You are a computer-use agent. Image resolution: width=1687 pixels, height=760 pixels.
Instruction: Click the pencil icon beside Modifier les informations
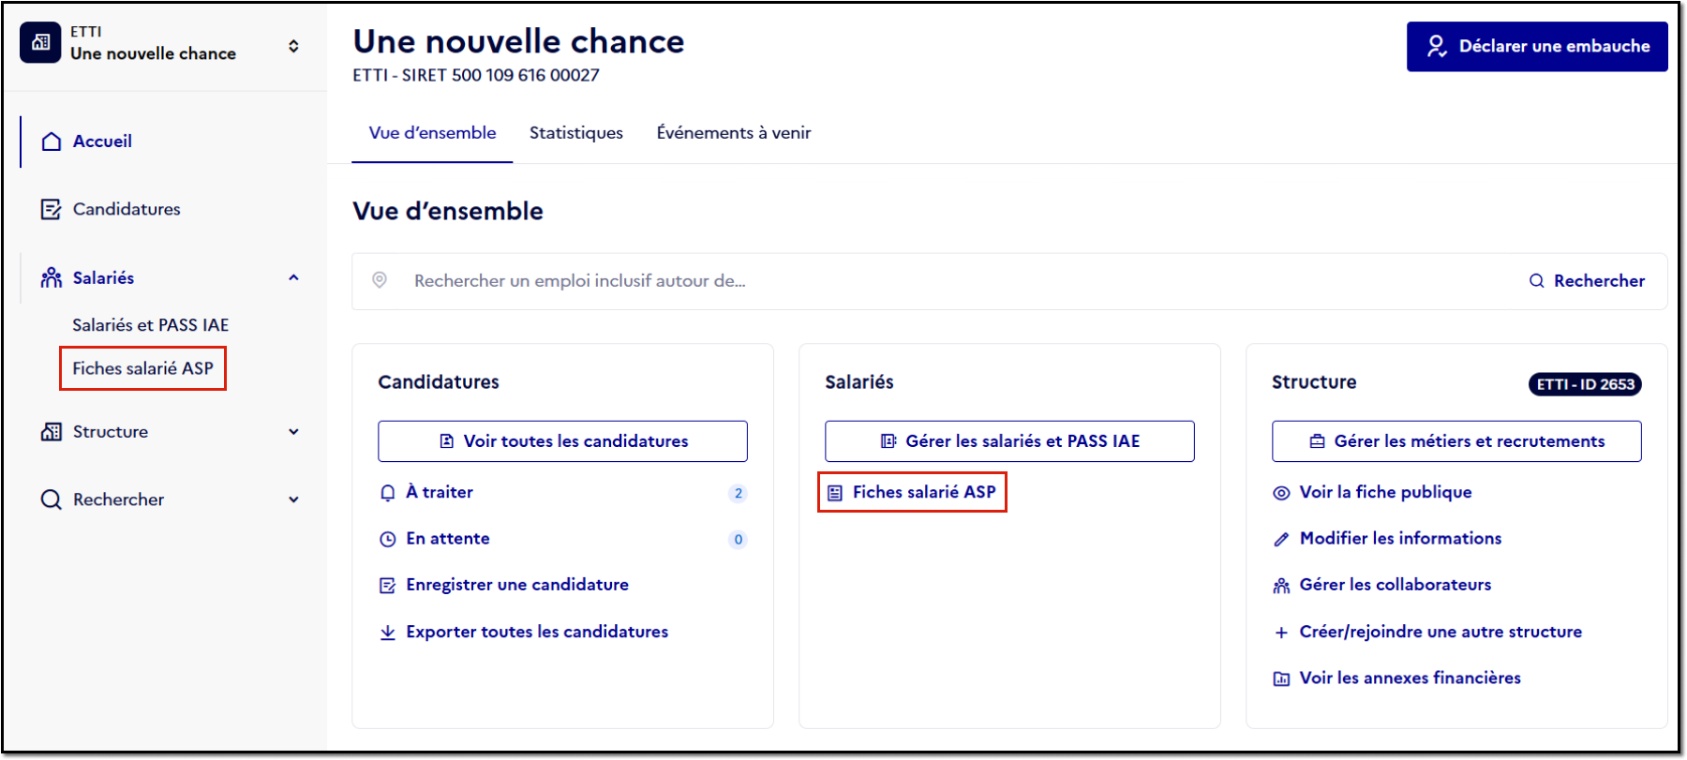pyautogui.click(x=1281, y=539)
